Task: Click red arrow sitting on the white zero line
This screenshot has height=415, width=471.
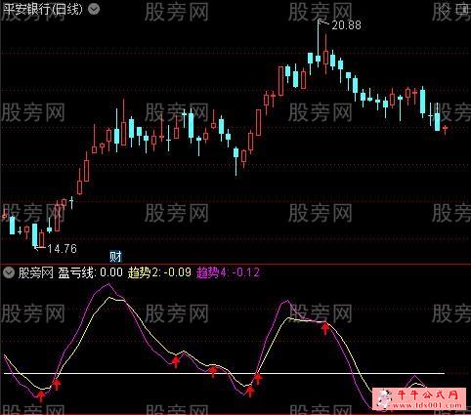Action: tap(213, 371)
